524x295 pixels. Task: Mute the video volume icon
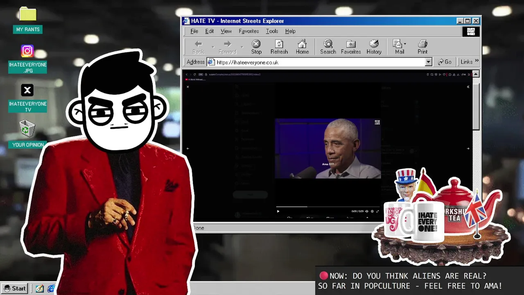tap(366, 211)
